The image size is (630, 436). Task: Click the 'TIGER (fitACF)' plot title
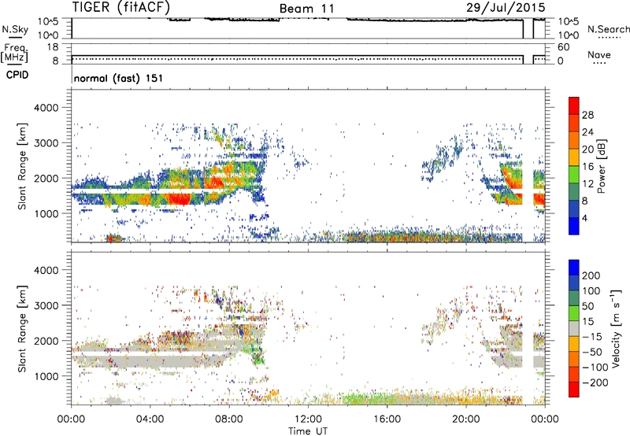click(121, 7)
